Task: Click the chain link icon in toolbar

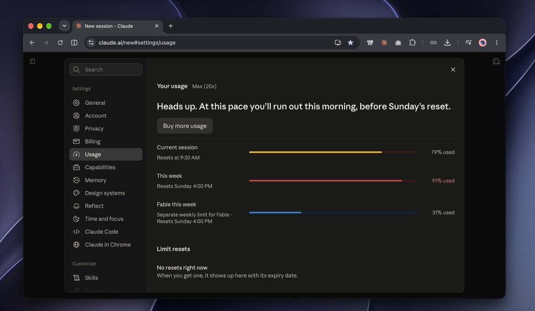Action: click(433, 43)
